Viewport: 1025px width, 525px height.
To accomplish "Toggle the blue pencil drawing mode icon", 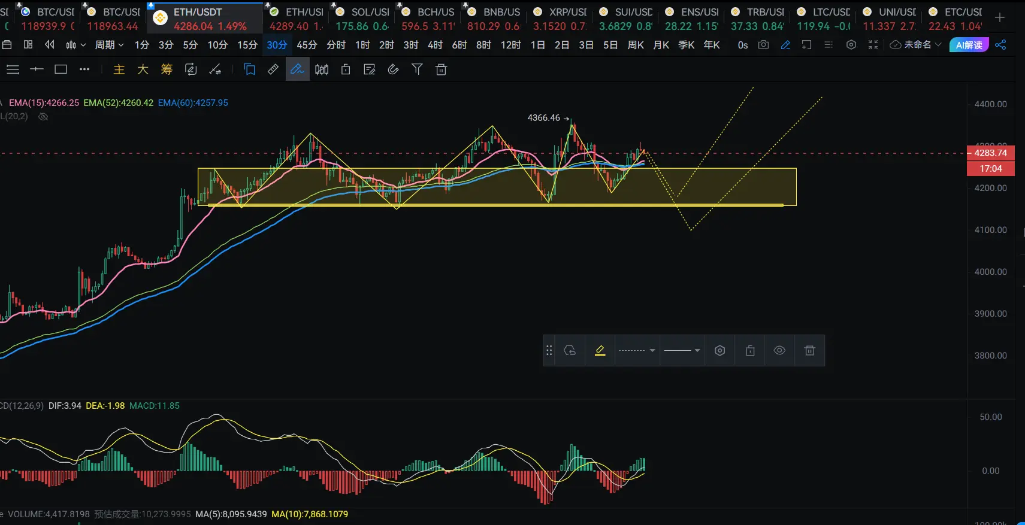I will point(785,45).
